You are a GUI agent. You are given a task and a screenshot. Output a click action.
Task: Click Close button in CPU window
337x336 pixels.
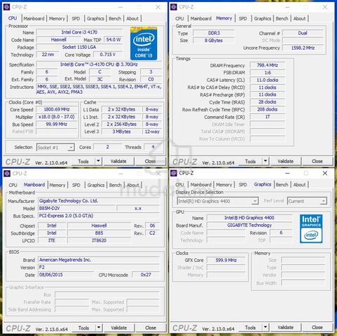[150, 161]
